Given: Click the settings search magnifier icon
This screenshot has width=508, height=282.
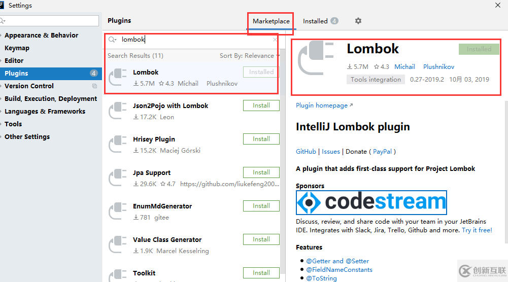Looking at the screenshot, I should [3, 21].
